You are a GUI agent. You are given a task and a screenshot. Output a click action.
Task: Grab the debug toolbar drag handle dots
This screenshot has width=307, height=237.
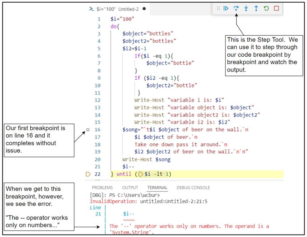(x=219, y=9)
